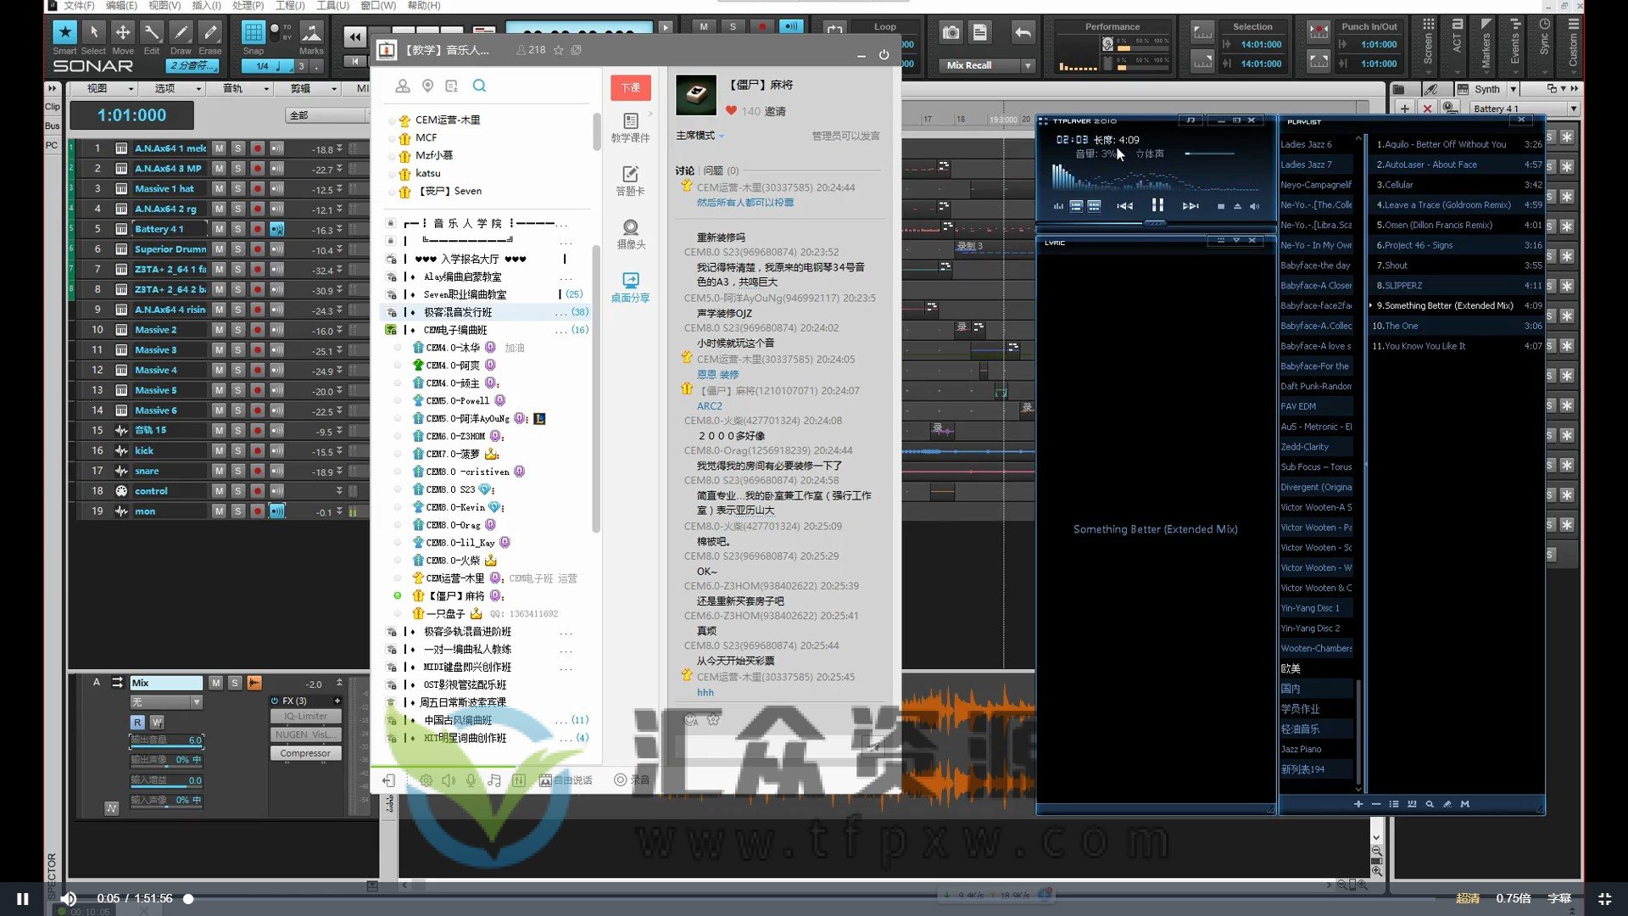Click 自由说话 free talk button
The image size is (1628, 916).
tap(566, 780)
